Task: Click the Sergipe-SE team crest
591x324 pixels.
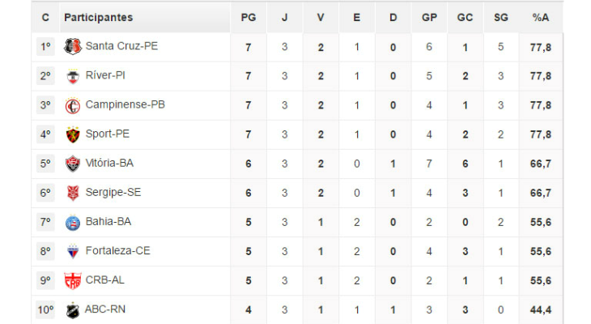Action: (x=73, y=193)
